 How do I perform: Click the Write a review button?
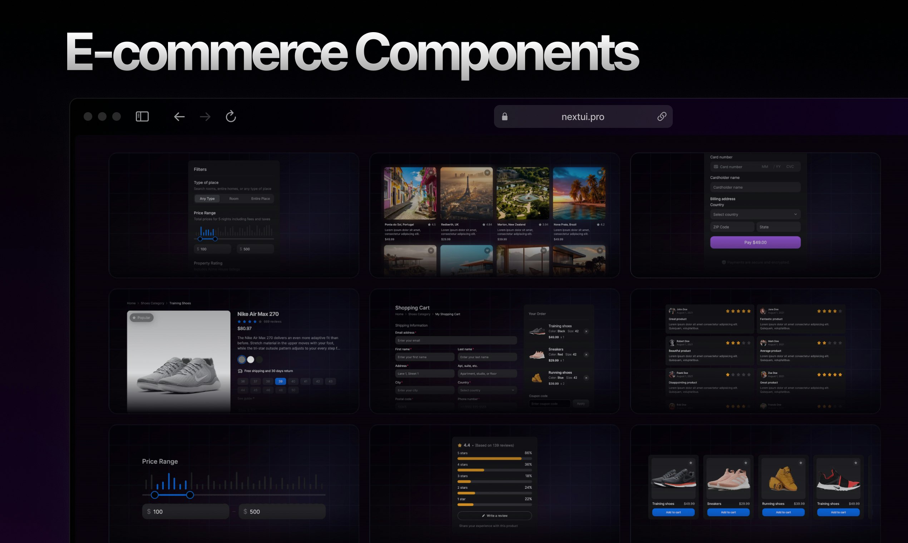(494, 515)
